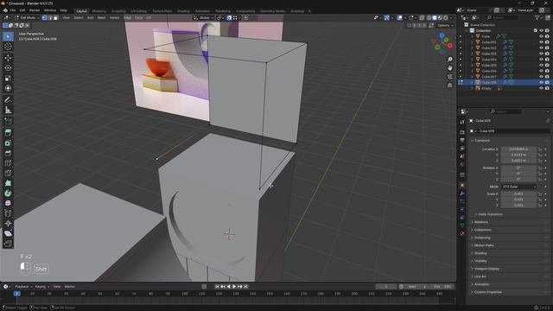Toggle Empty object's viewport visibility eye
Image resolution: width=553 pixels, height=311 pixels.
[x=541, y=88]
